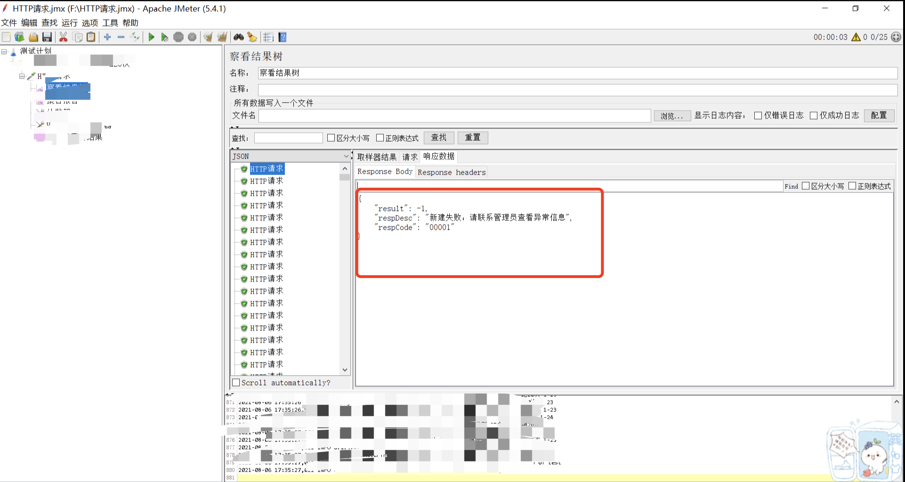Save the test plan using disk icon
Image resolution: width=905 pixels, height=482 pixels.
(47, 37)
